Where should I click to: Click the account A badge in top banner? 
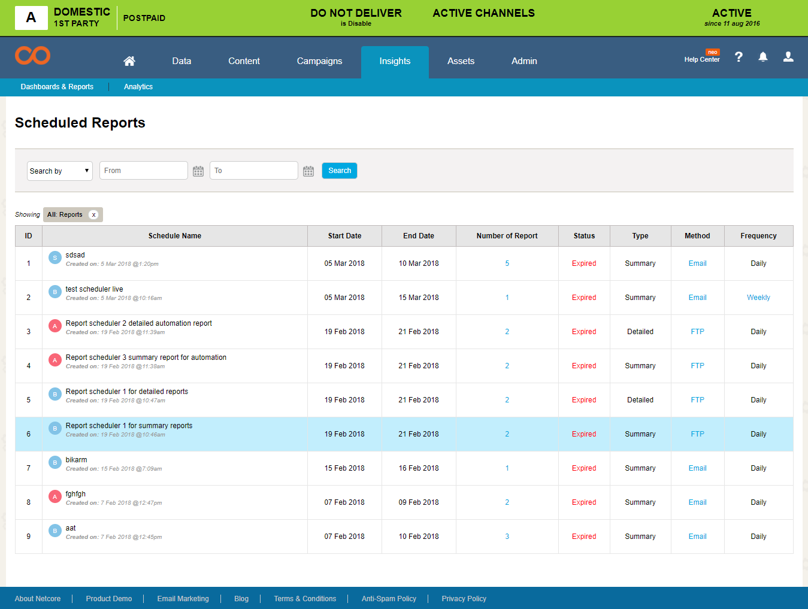click(x=31, y=18)
